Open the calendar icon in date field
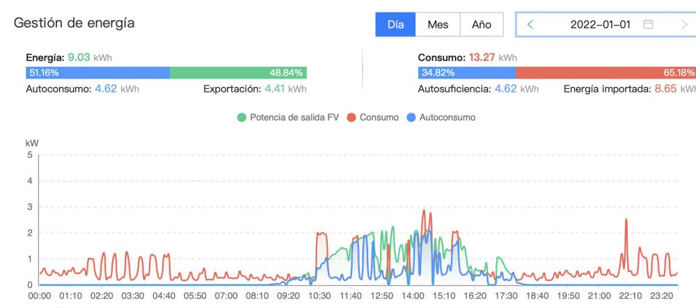The height and width of the screenshot is (308, 696). pyautogui.click(x=648, y=24)
